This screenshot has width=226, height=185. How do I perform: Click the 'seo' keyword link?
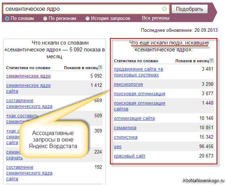118,147
